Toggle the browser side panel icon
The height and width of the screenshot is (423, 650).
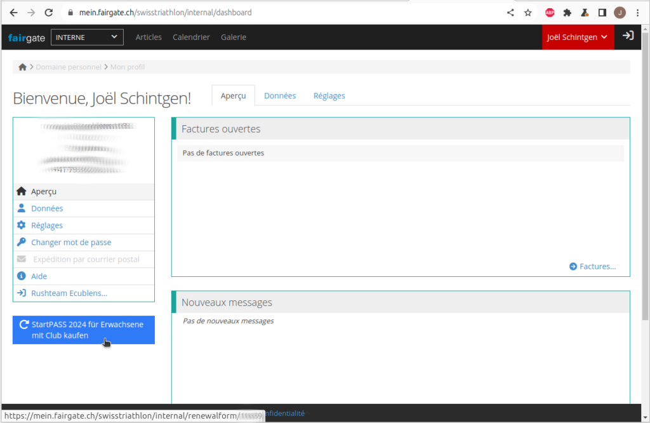(602, 13)
